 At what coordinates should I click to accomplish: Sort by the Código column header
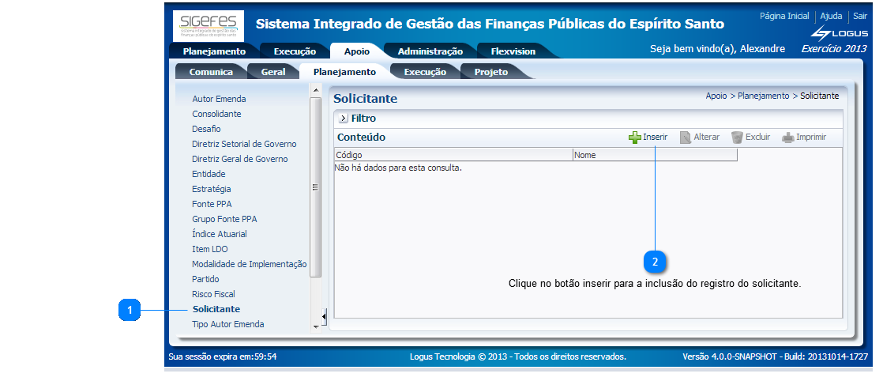click(349, 155)
